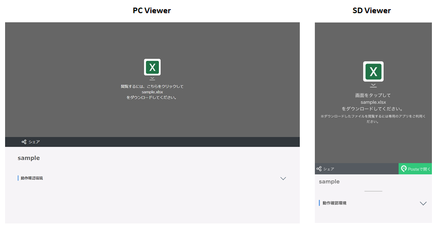
Task: Expand 動作確認環境 chevron in SD Viewer
Action: point(423,204)
